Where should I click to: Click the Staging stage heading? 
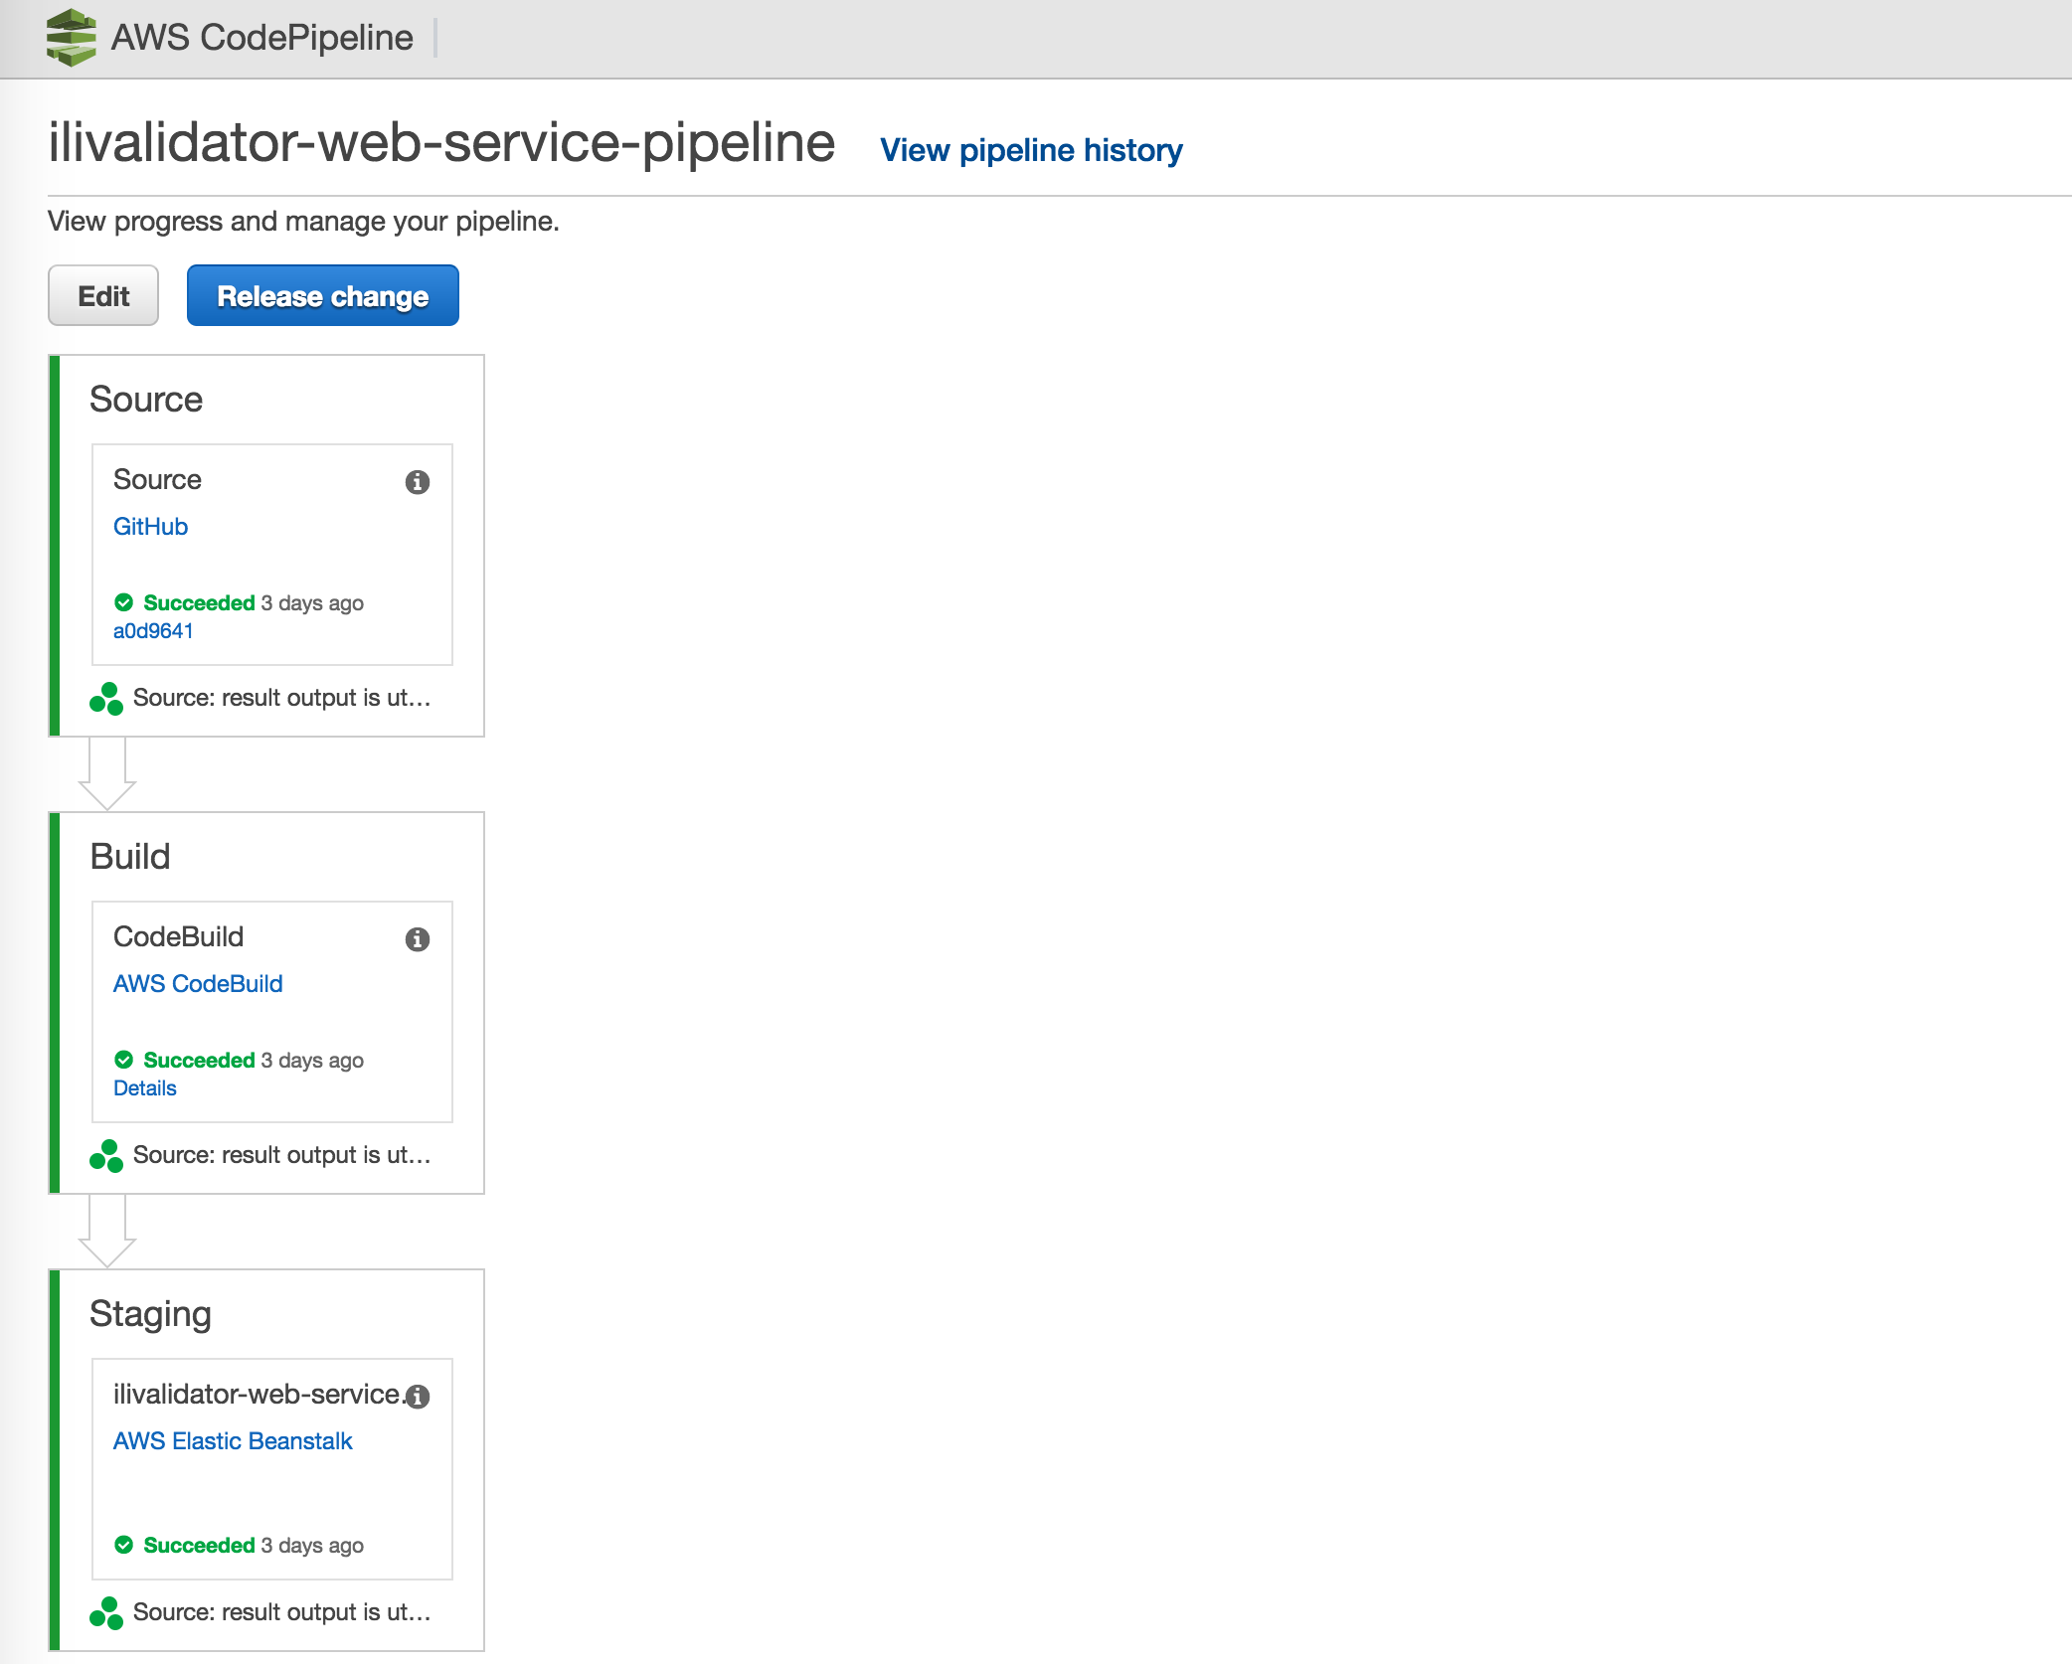[150, 1315]
